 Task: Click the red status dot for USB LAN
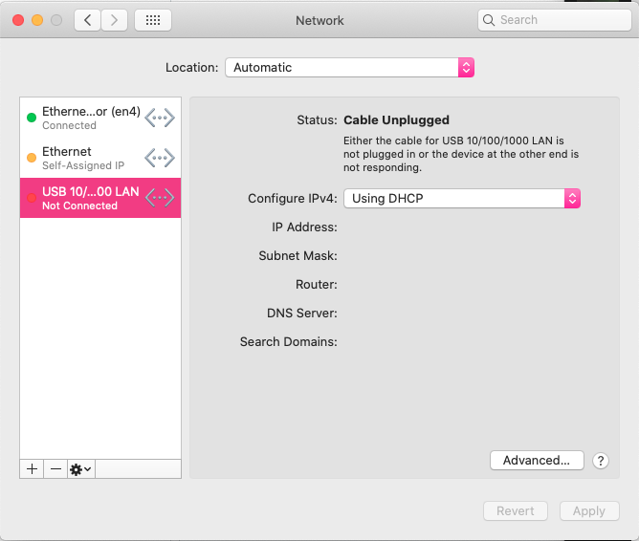32,198
